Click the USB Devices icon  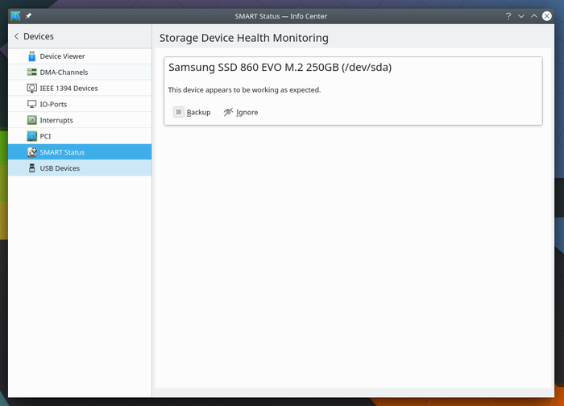coord(32,168)
